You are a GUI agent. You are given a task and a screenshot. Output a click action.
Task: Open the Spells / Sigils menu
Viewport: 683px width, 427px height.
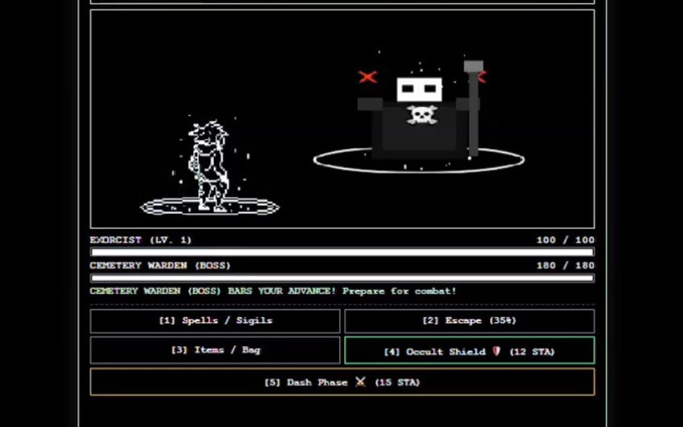point(215,321)
